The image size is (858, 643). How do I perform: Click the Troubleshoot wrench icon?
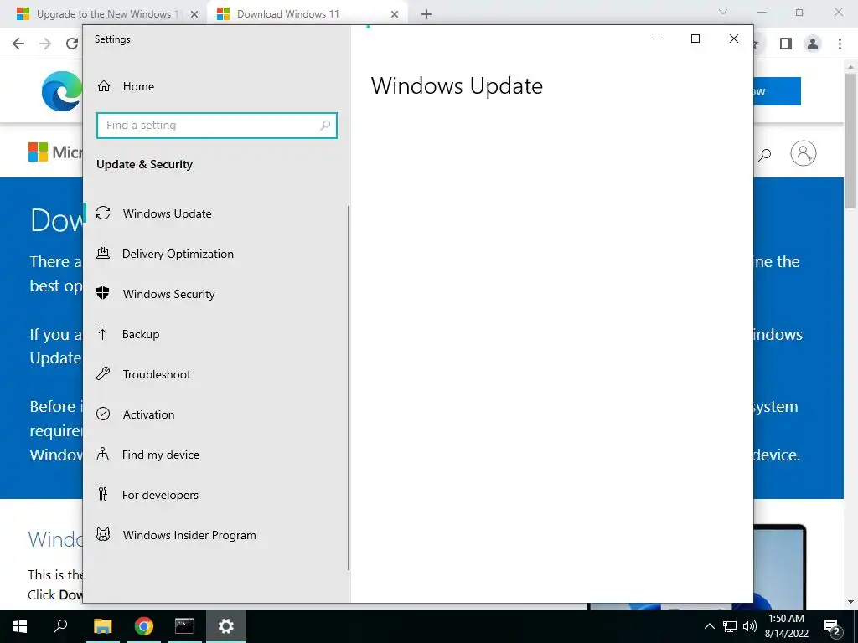(103, 374)
